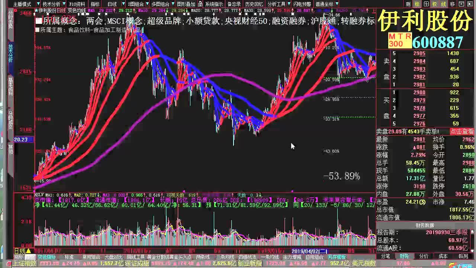The image size is (476, 268).
Task: Open 历史回忆 from the toolbar
Action: click(x=254, y=4)
